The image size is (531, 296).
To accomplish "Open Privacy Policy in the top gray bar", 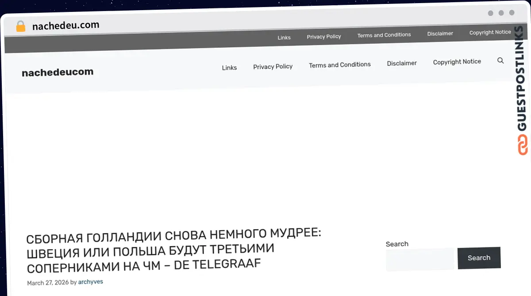I will click(324, 37).
